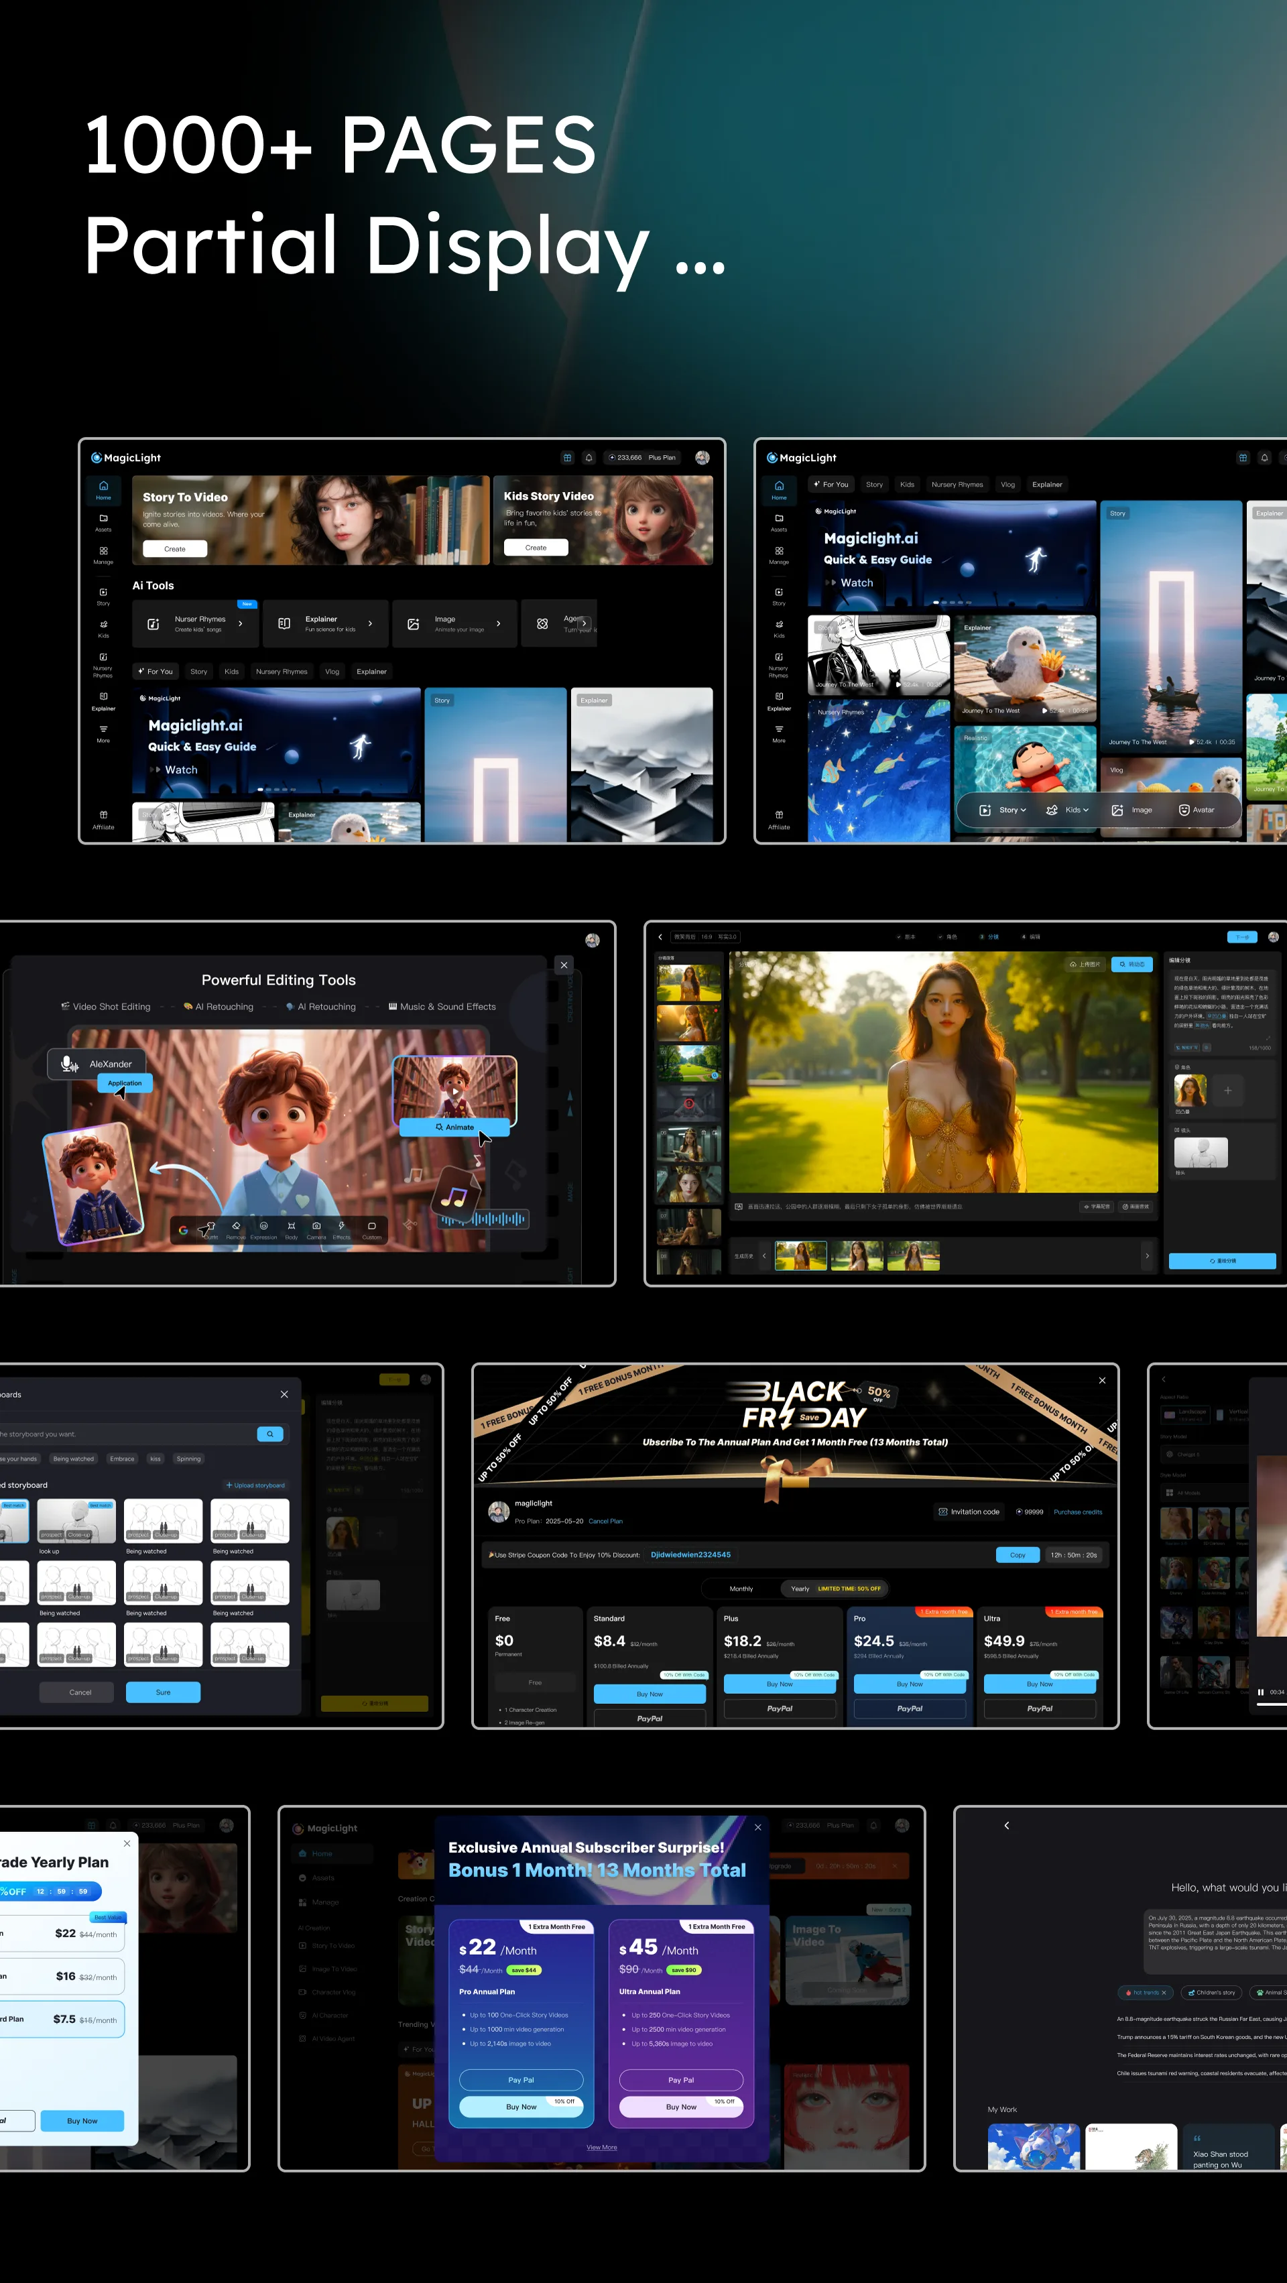
Task: Switch pricing to Monthly billing
Action: tap(741, 1588)
